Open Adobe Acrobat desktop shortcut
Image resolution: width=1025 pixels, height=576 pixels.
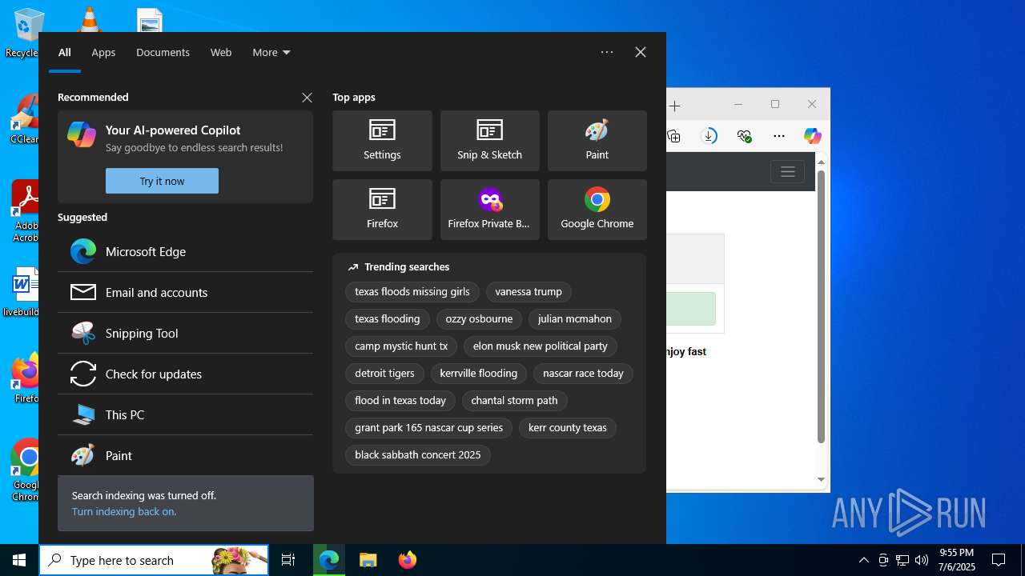pyautogui.click(x=26, y=211)
